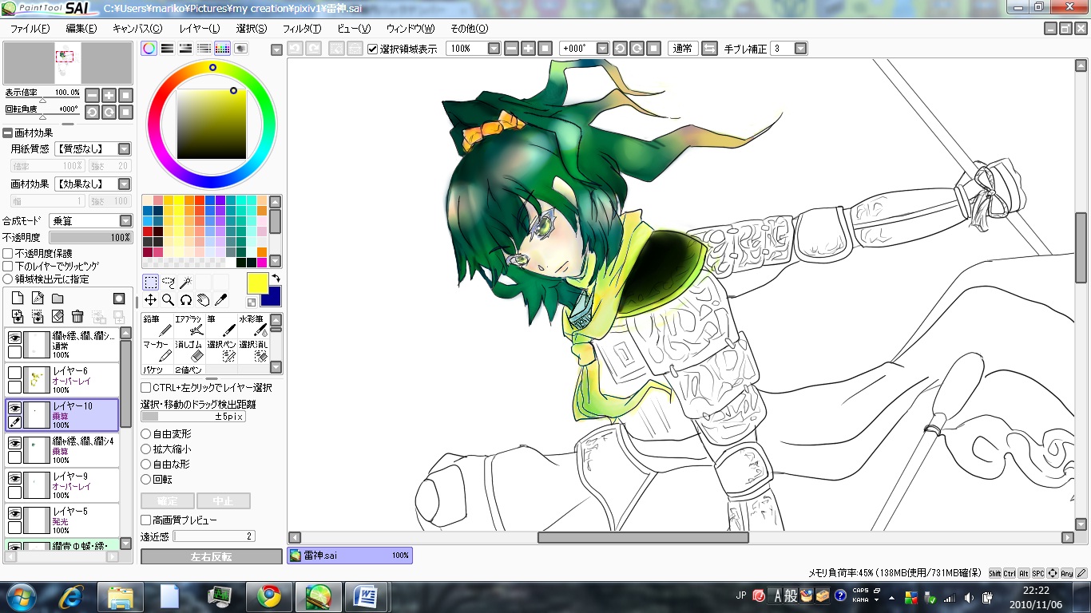
Task: Open the 手ブレ補正 stabilizer dropdown
Action: coord(800,49)
